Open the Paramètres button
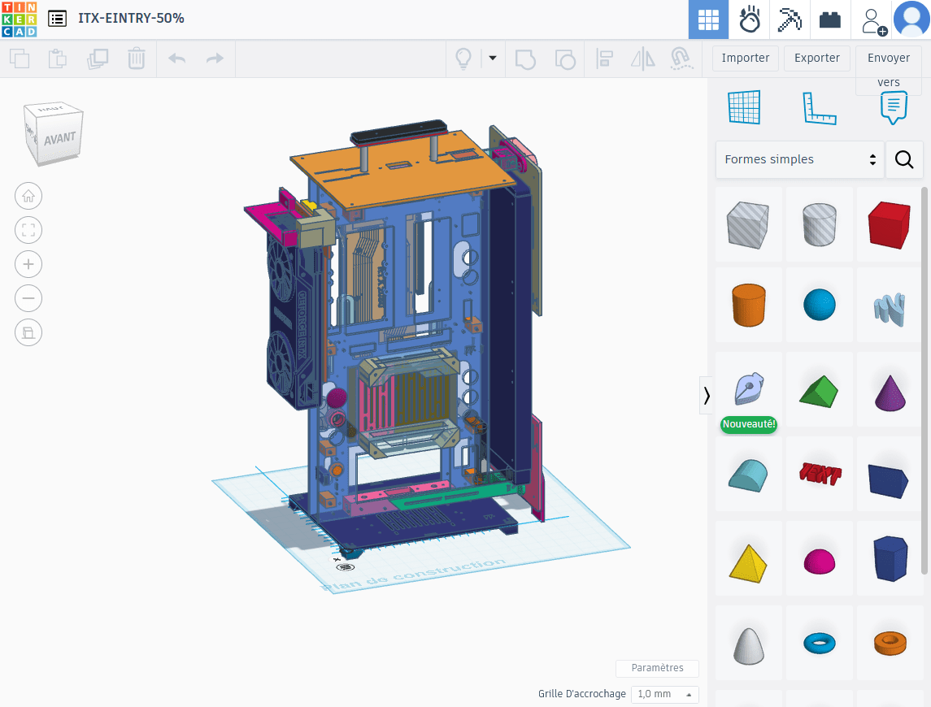Viewport: 931px width, 707px height. click(657, 669)
